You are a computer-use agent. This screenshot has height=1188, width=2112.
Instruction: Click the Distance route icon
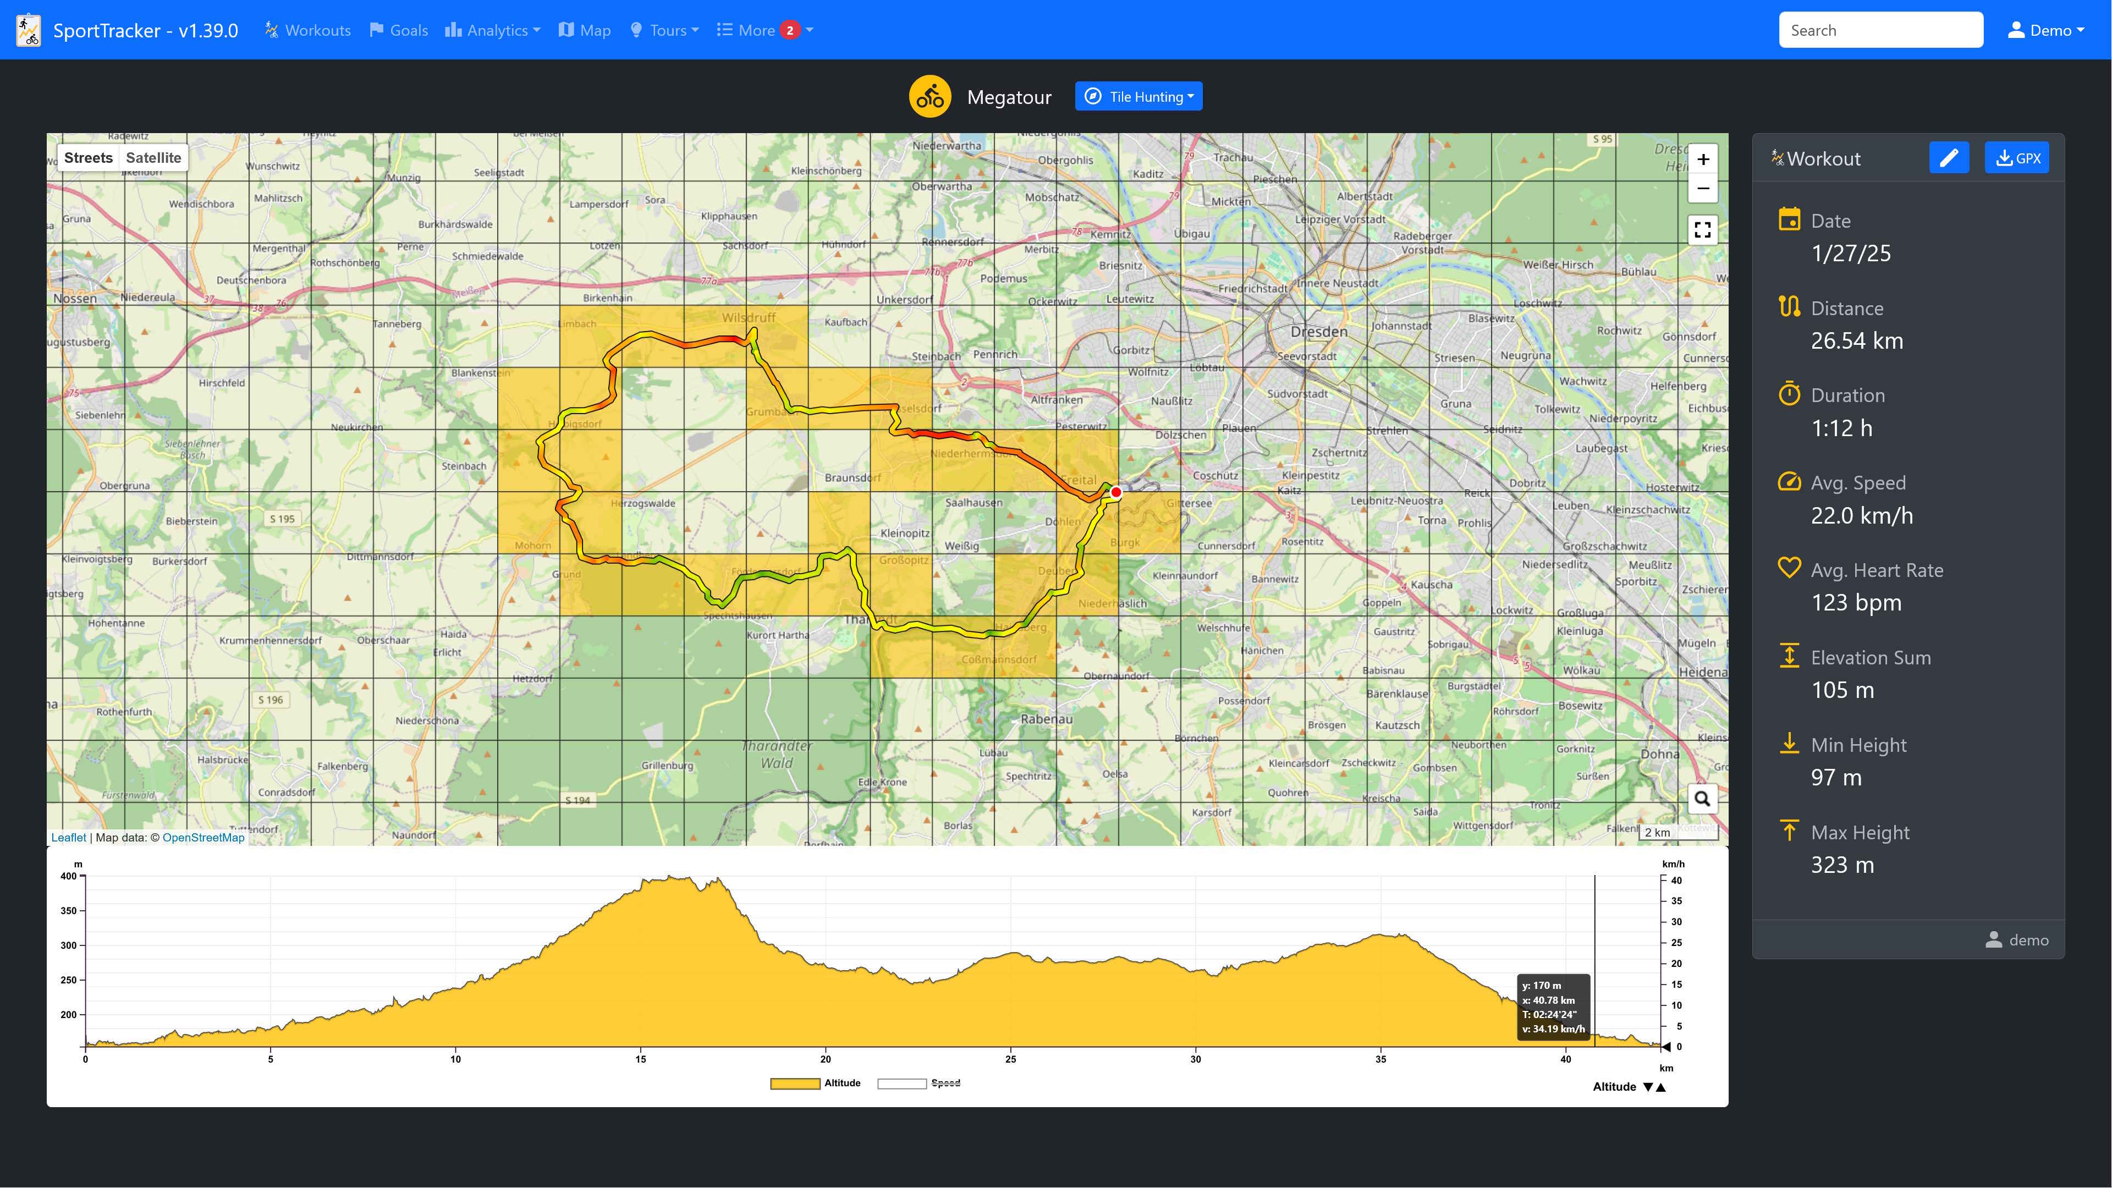pyautogui.click(x=1790, y=307)
